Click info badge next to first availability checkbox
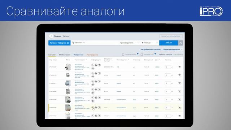Viewport: 231px width, 130px height. [138, 54]
